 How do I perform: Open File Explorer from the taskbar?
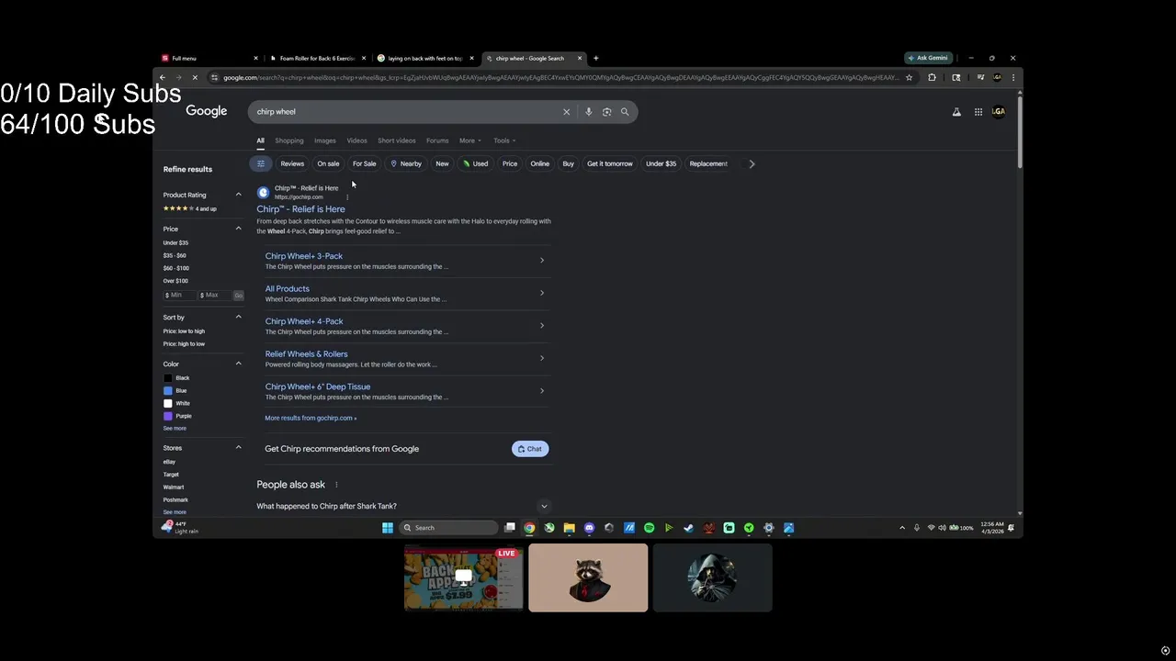pyautogui.click(x=569, y=528)
